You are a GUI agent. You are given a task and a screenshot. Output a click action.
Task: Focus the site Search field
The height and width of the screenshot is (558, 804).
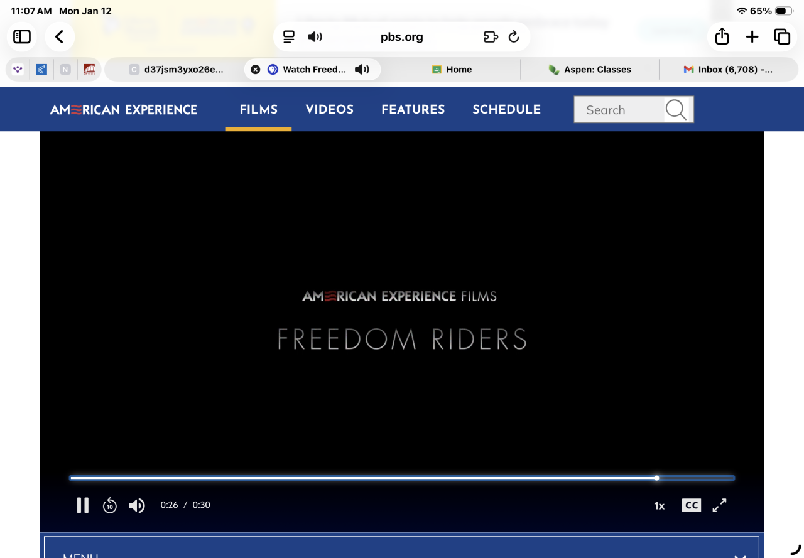[619, 110]
